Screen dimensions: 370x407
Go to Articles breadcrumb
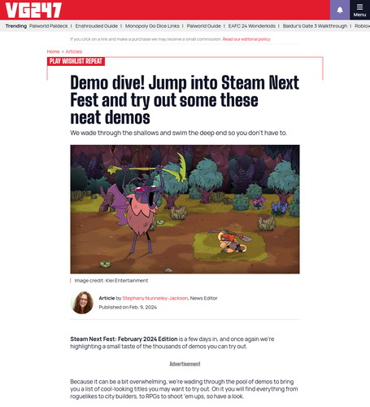point(74,51)
